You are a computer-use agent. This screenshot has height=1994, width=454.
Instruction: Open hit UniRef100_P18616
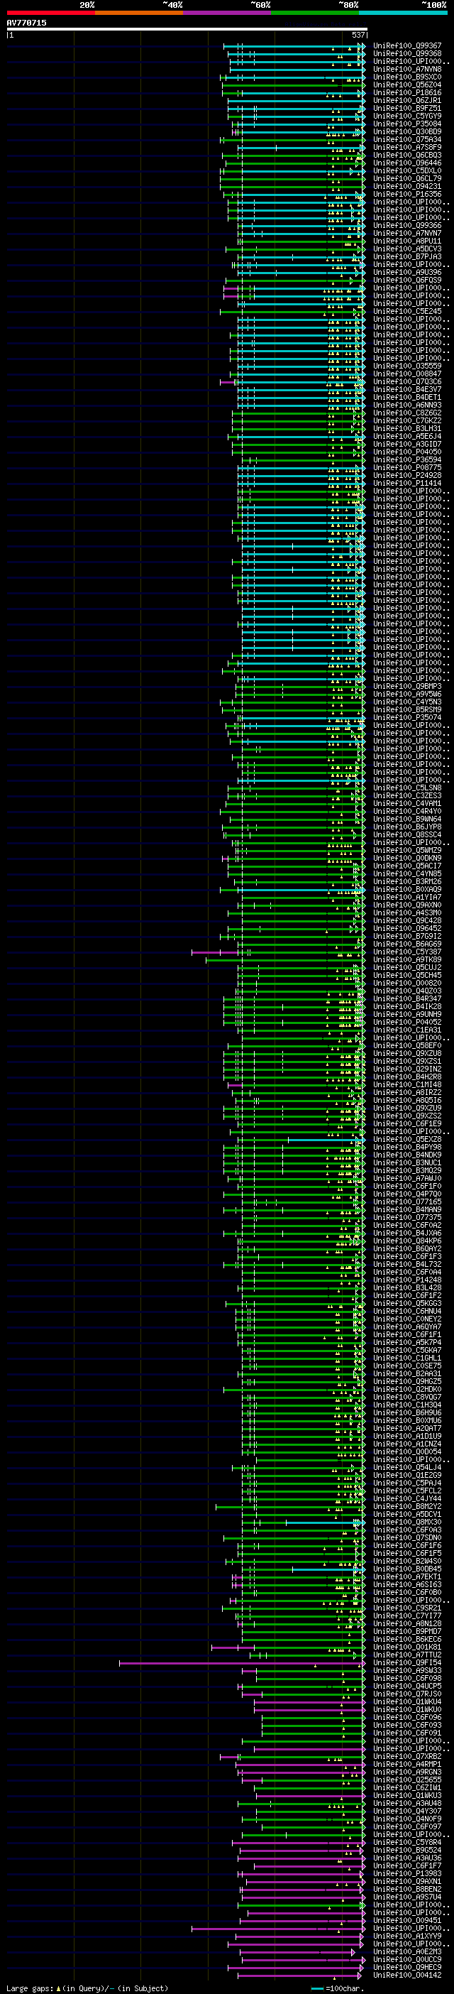click(406, 93)
